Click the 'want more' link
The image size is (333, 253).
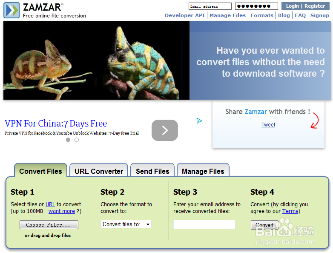(62, 211)
